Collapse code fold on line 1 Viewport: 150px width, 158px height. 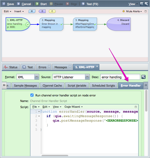tap(39, 112)
